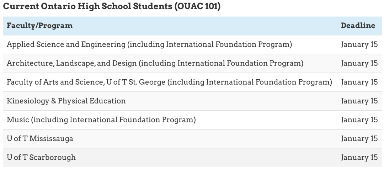
Task: Select the U of T Mississauga entry
Action: (40, 139)
